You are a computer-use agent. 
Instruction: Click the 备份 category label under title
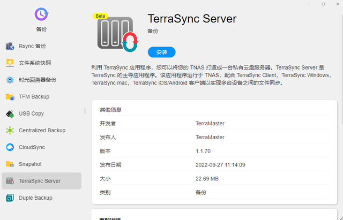pos(153,31)
